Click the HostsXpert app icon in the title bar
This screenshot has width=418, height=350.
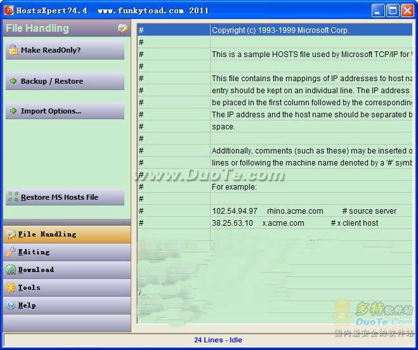[x=8, y=10]
